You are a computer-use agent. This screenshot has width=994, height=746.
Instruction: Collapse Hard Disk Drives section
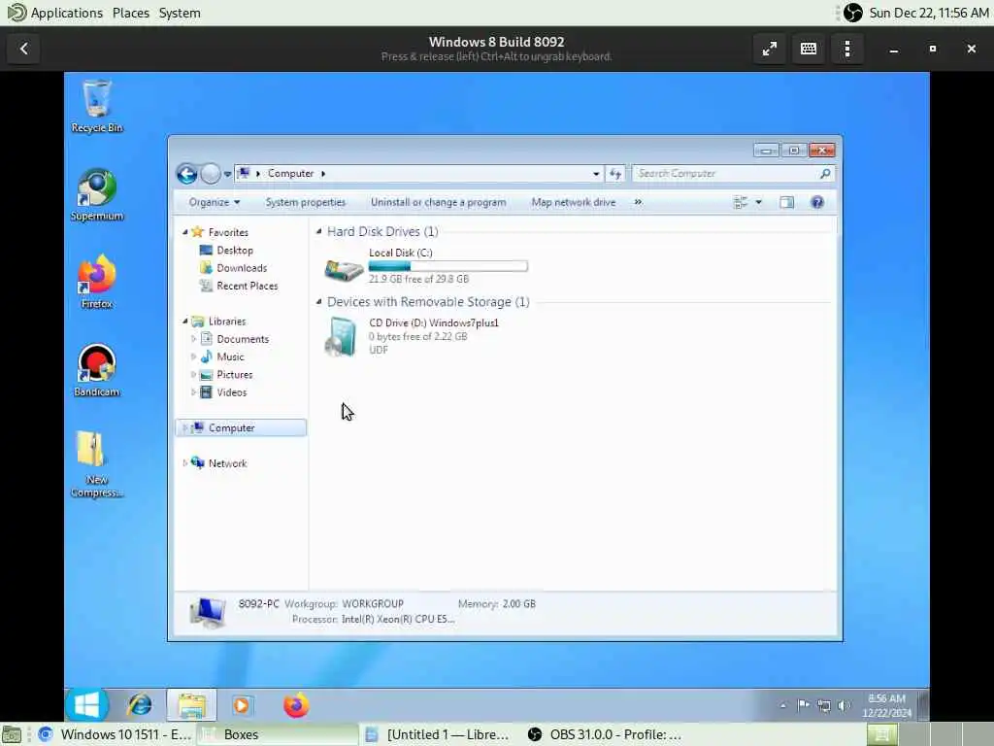click(x=318, y=231)
